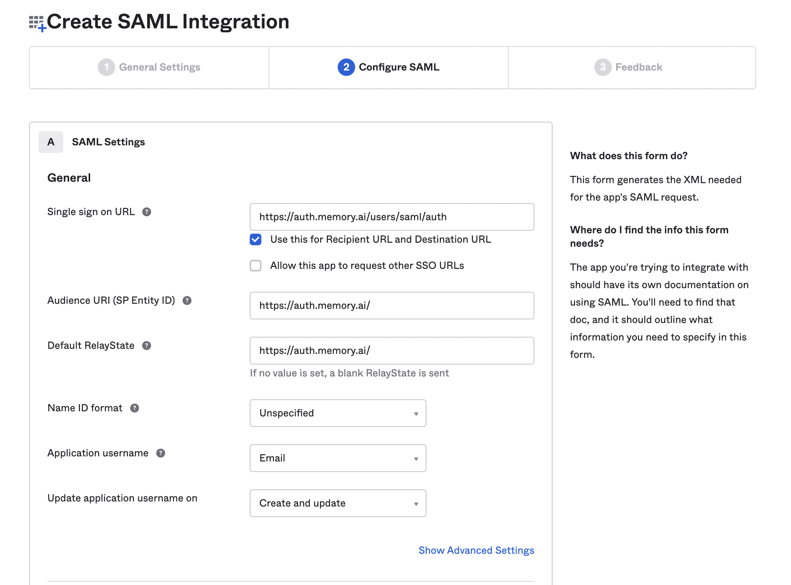Viewport: 791px width, 585px height.
Task: Click inside the Single sign on URL field
Action: click(x=392, y=217)
